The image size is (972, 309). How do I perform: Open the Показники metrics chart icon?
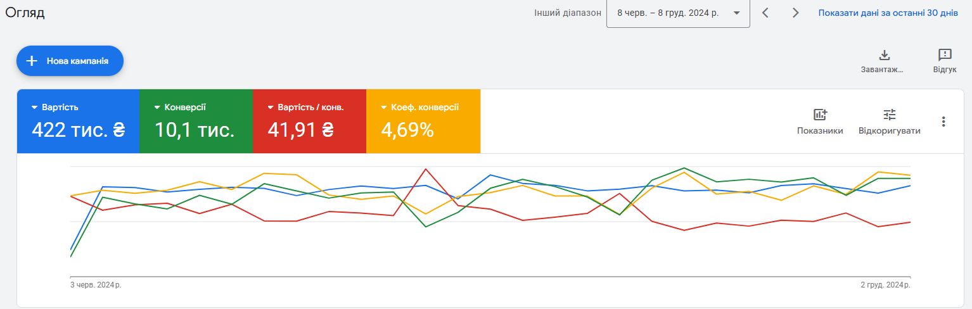click(820, 115)
